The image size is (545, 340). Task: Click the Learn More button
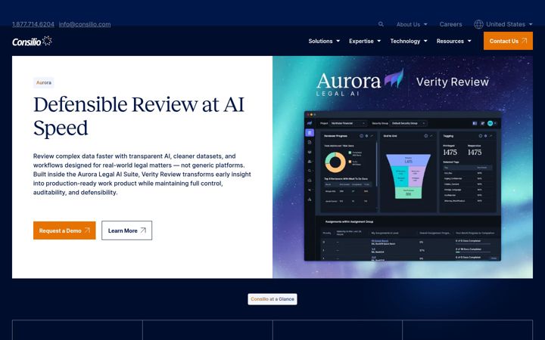pyautogui.click(x=127, y=230)
